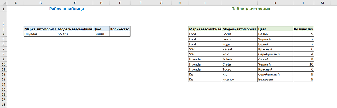Select the "Черный" cell in the Fiesta row
The height and width of the screenshot is (108, 337).
point(275,39)
